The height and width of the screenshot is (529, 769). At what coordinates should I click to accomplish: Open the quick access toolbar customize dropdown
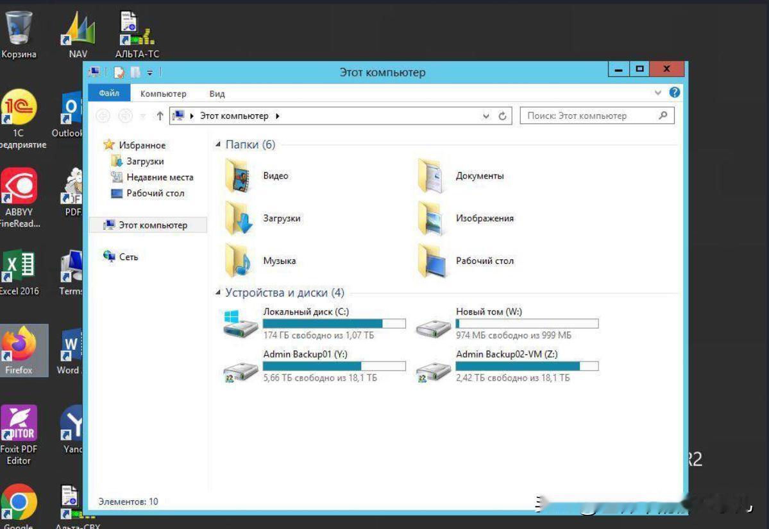[x=149, y=73]
